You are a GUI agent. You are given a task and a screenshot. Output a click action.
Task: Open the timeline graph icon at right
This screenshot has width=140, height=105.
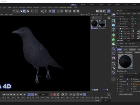[109, 94]
